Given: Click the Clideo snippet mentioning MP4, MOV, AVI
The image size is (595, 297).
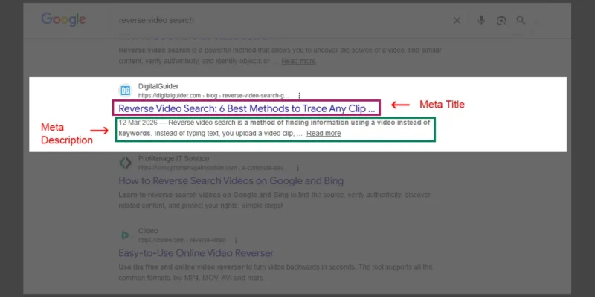Looking at the screenshot, I should click(x=275, y=272).
